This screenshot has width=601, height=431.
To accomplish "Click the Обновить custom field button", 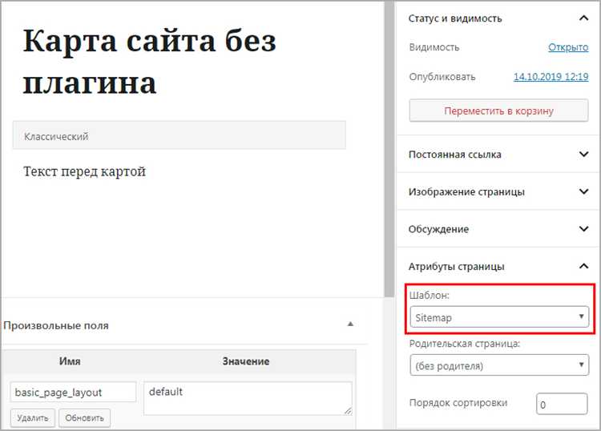I will 84,418.
